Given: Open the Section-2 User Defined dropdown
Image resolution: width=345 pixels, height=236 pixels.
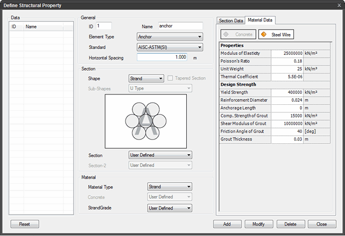Looking at the screenshot, I should point(160,165).
